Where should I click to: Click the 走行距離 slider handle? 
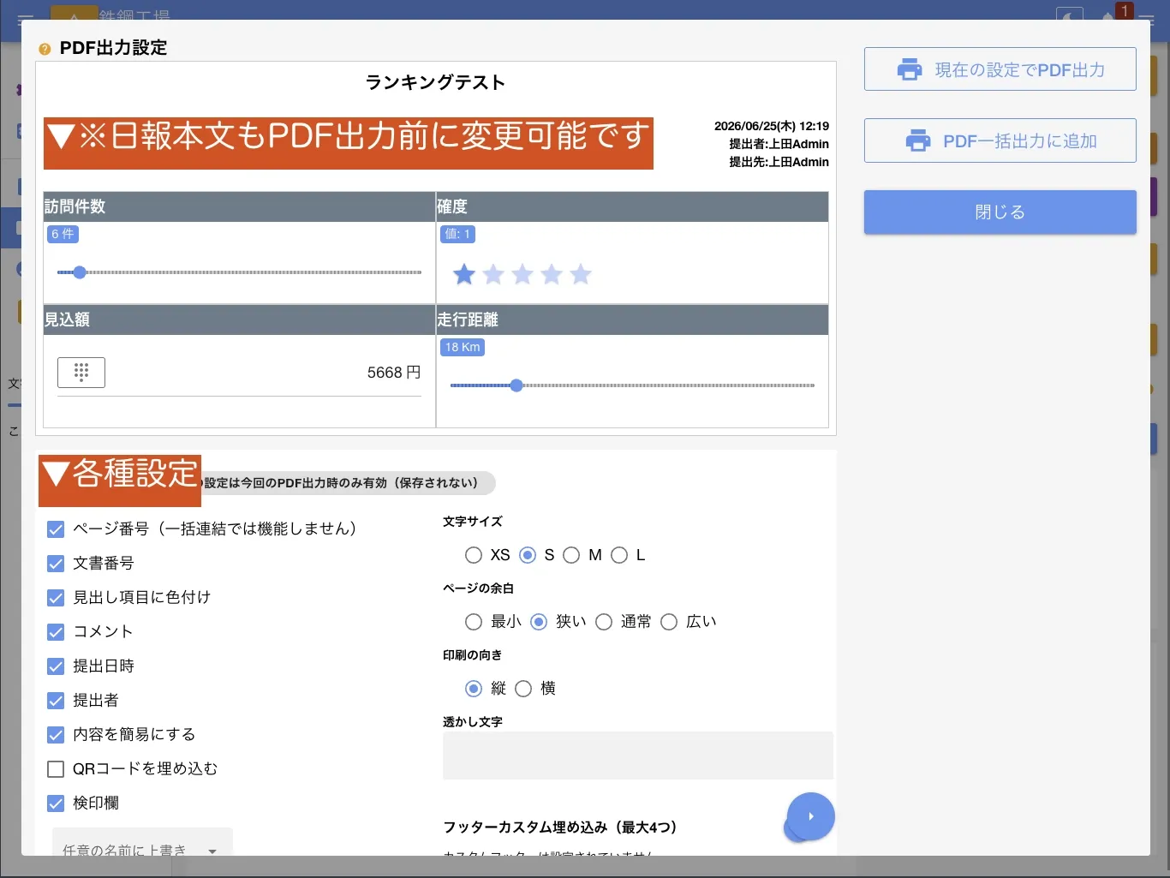click(516, 385)
